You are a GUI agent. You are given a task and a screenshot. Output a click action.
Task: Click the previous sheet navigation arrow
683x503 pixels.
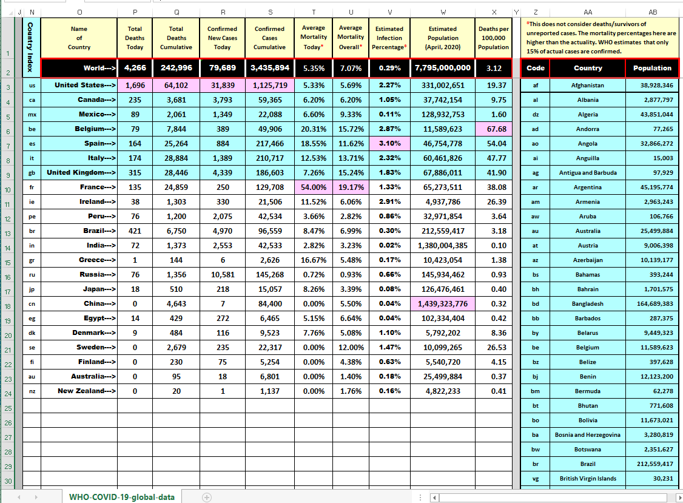[19, 498]
